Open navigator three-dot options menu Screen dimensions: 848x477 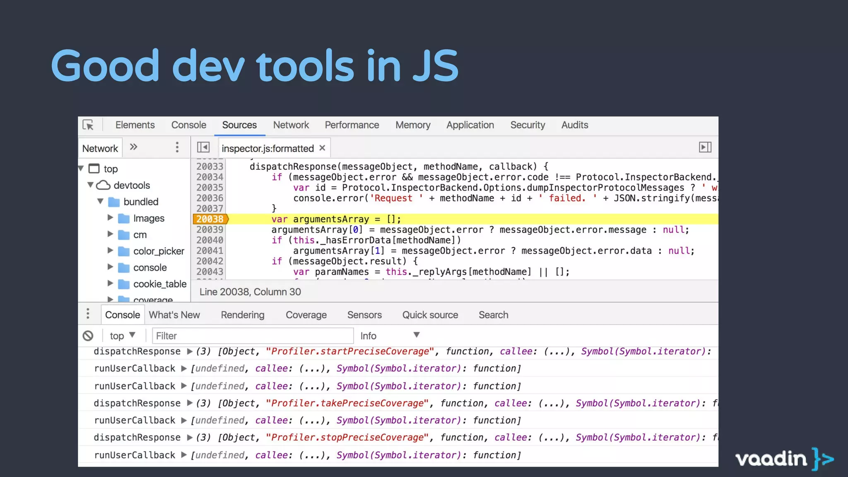coord(177,147)
